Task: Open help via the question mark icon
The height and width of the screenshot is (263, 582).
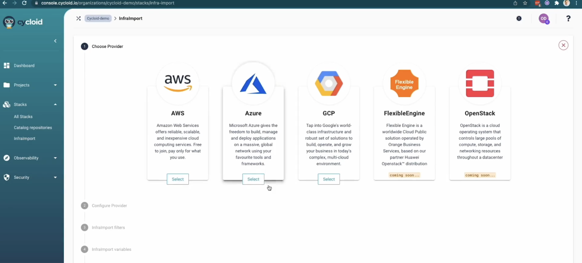Action: pos(568,19)
